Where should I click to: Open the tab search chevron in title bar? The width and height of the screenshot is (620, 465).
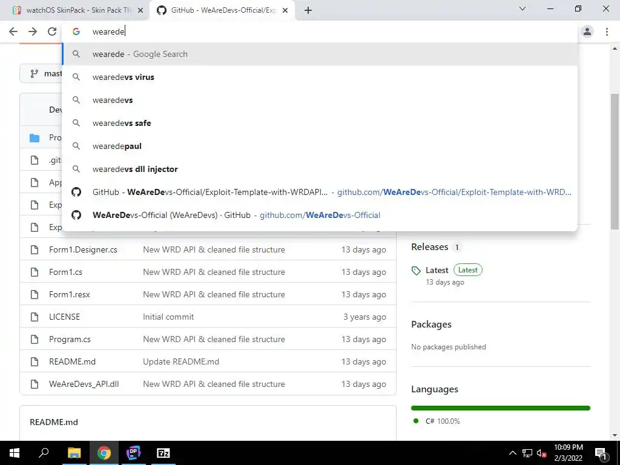523,8
